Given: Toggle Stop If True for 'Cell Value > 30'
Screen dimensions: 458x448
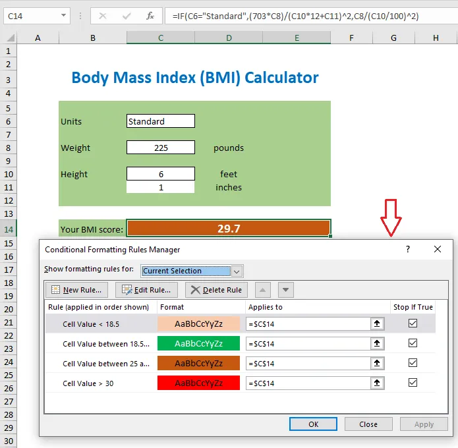Looking at the screenshot, I should (x=413, y=383).
